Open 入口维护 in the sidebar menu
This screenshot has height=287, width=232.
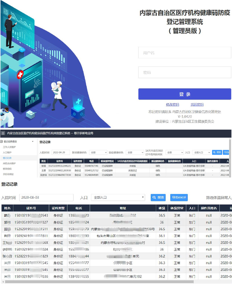(8, 153)
